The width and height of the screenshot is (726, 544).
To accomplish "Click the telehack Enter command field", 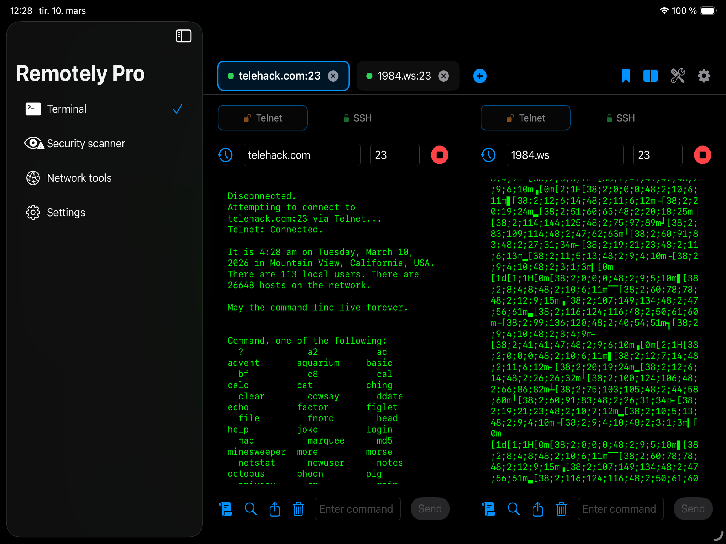I will 358,509.
